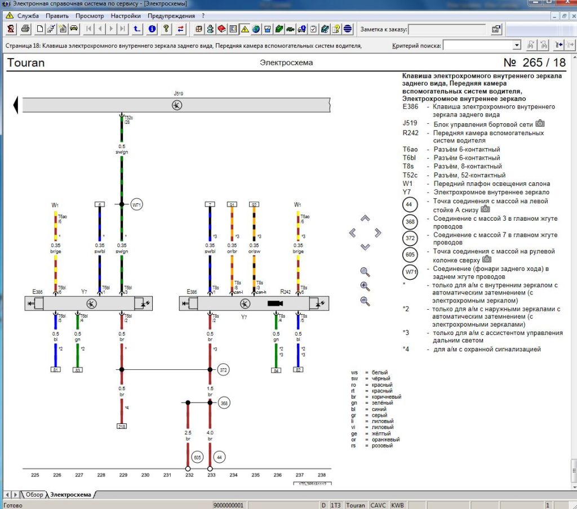The height and width of the screenshot is (509, 577).
Task: Click ground point circle 44 in the diagram
Action: point(219,457)
